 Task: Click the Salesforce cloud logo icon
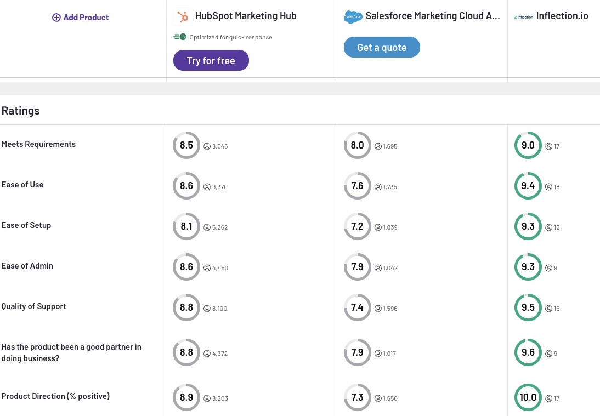pyautogui.click(x=353, y=17)
